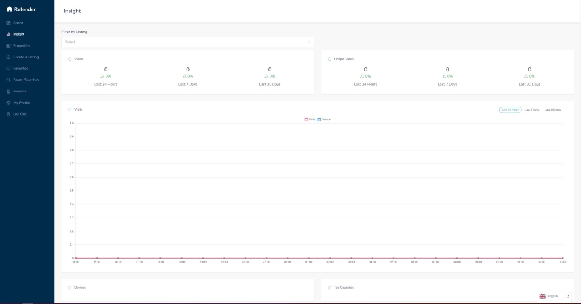The height and width of the screenshot is (304, 581).
Task: Click the 14:00 data point on chart
Action: coord(75,258)
